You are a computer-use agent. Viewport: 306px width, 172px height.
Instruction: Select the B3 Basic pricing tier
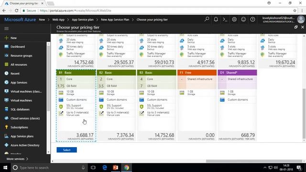[156, 105]
